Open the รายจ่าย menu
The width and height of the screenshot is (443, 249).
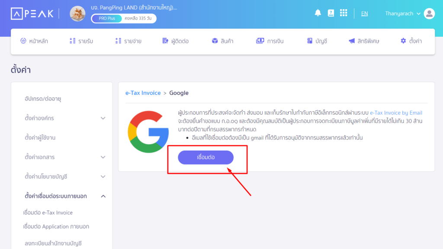pyautogui.click(x=128, y=41)
